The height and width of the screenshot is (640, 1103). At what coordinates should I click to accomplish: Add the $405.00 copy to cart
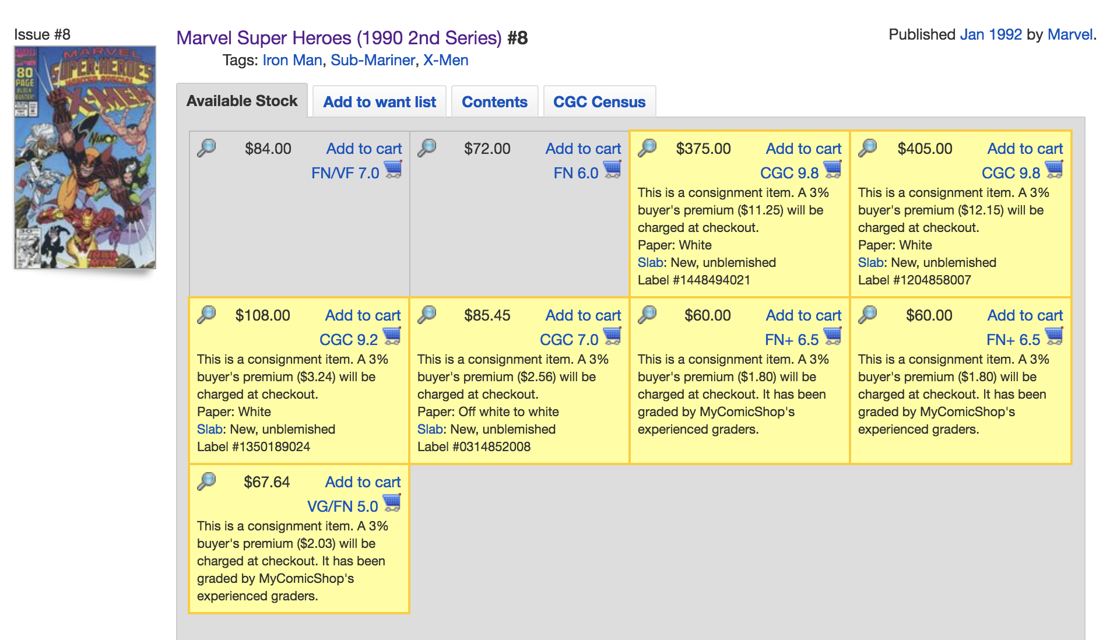[x=1025, y=149]
